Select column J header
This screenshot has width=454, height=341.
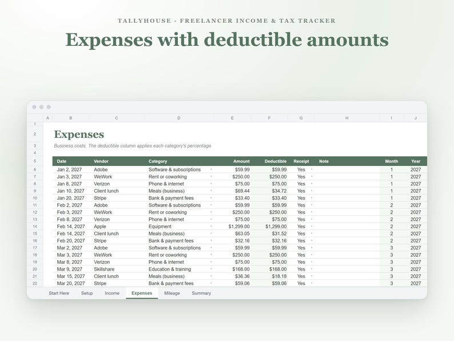(415, 118)
